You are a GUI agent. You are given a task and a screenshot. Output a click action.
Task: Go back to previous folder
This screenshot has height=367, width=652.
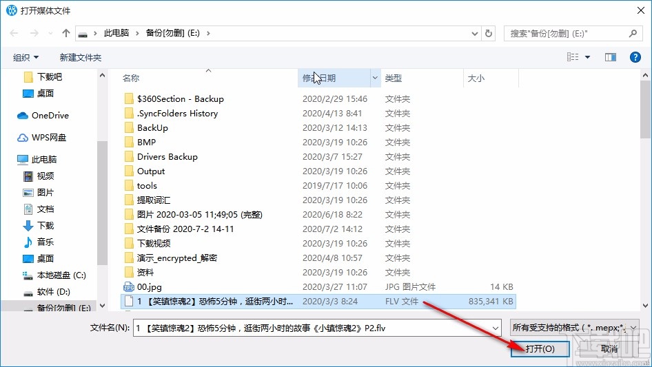click(x=14, y=33)
